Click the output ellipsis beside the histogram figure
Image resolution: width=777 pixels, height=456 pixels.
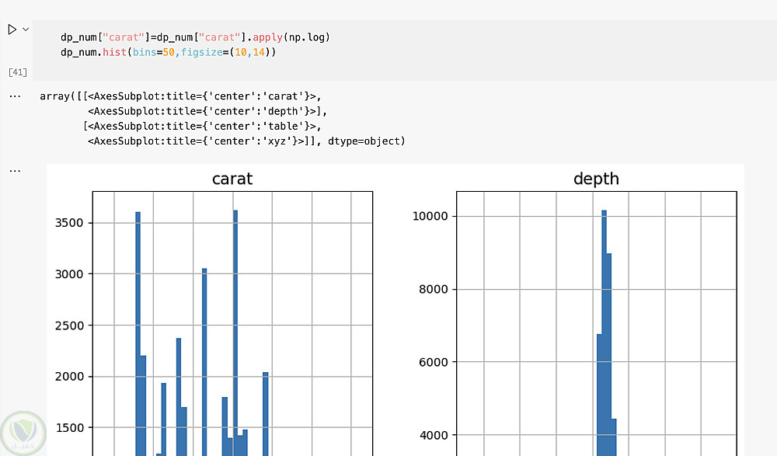[x=15, y=170]
